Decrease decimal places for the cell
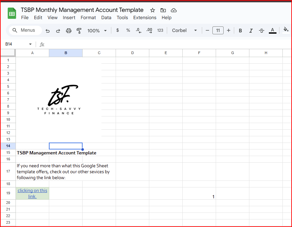This screenshot has width=292, height=227. click(138, 30)
